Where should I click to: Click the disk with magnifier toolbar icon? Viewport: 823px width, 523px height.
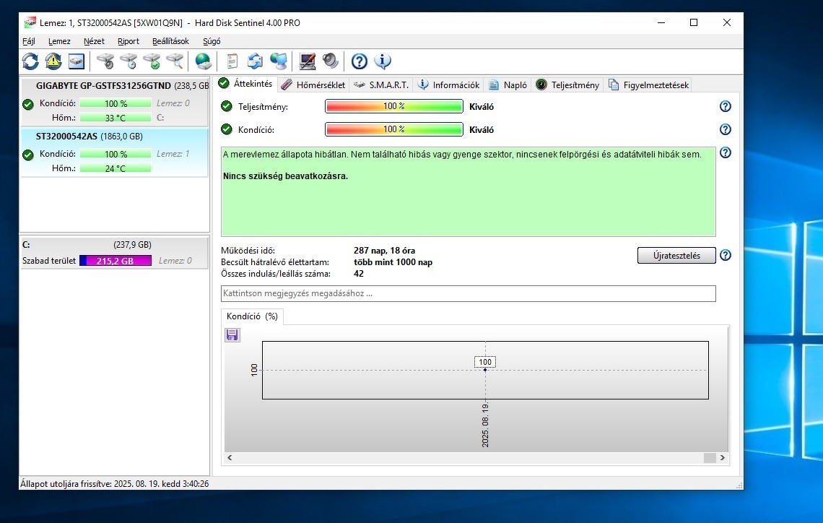[x=175, y=61]
